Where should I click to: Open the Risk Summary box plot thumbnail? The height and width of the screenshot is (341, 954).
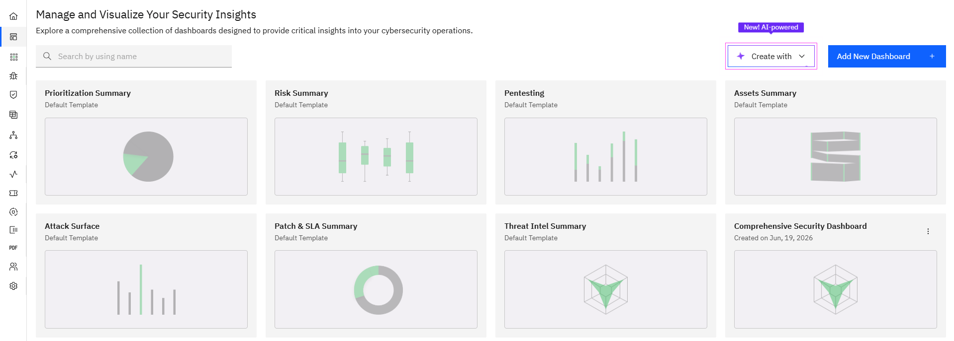[x=376, y=156]
